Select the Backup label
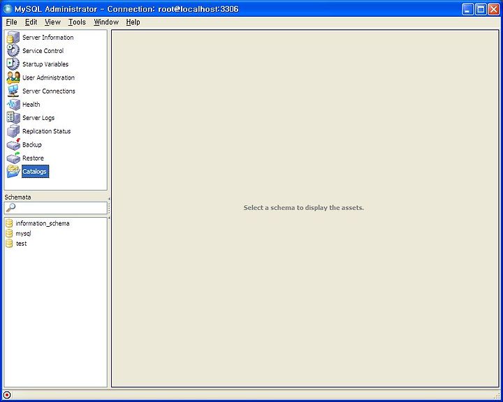The image size is (503, 402). [x=31, y=144]
